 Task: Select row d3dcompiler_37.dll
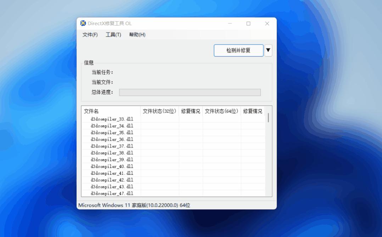[173, 146]
